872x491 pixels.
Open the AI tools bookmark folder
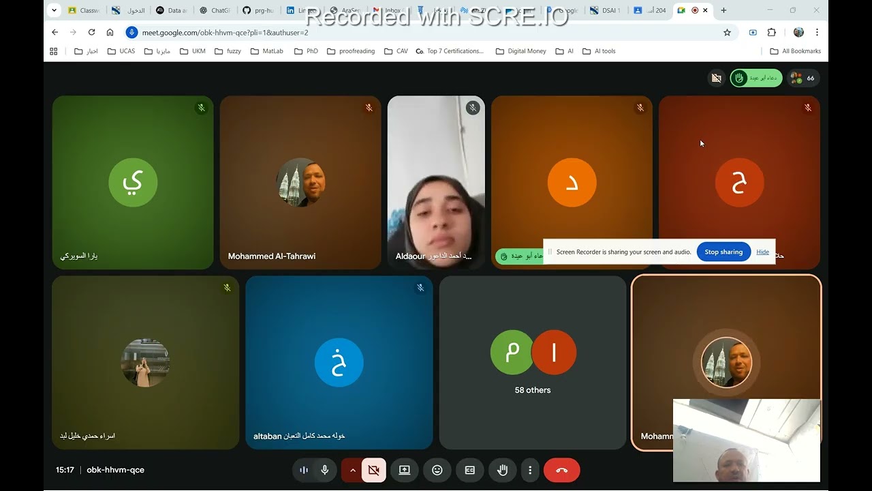coord(599,51)
